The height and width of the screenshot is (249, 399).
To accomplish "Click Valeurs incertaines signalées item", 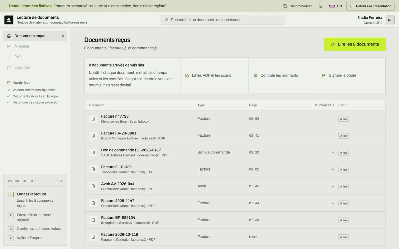I will click(x=31, y=90).
